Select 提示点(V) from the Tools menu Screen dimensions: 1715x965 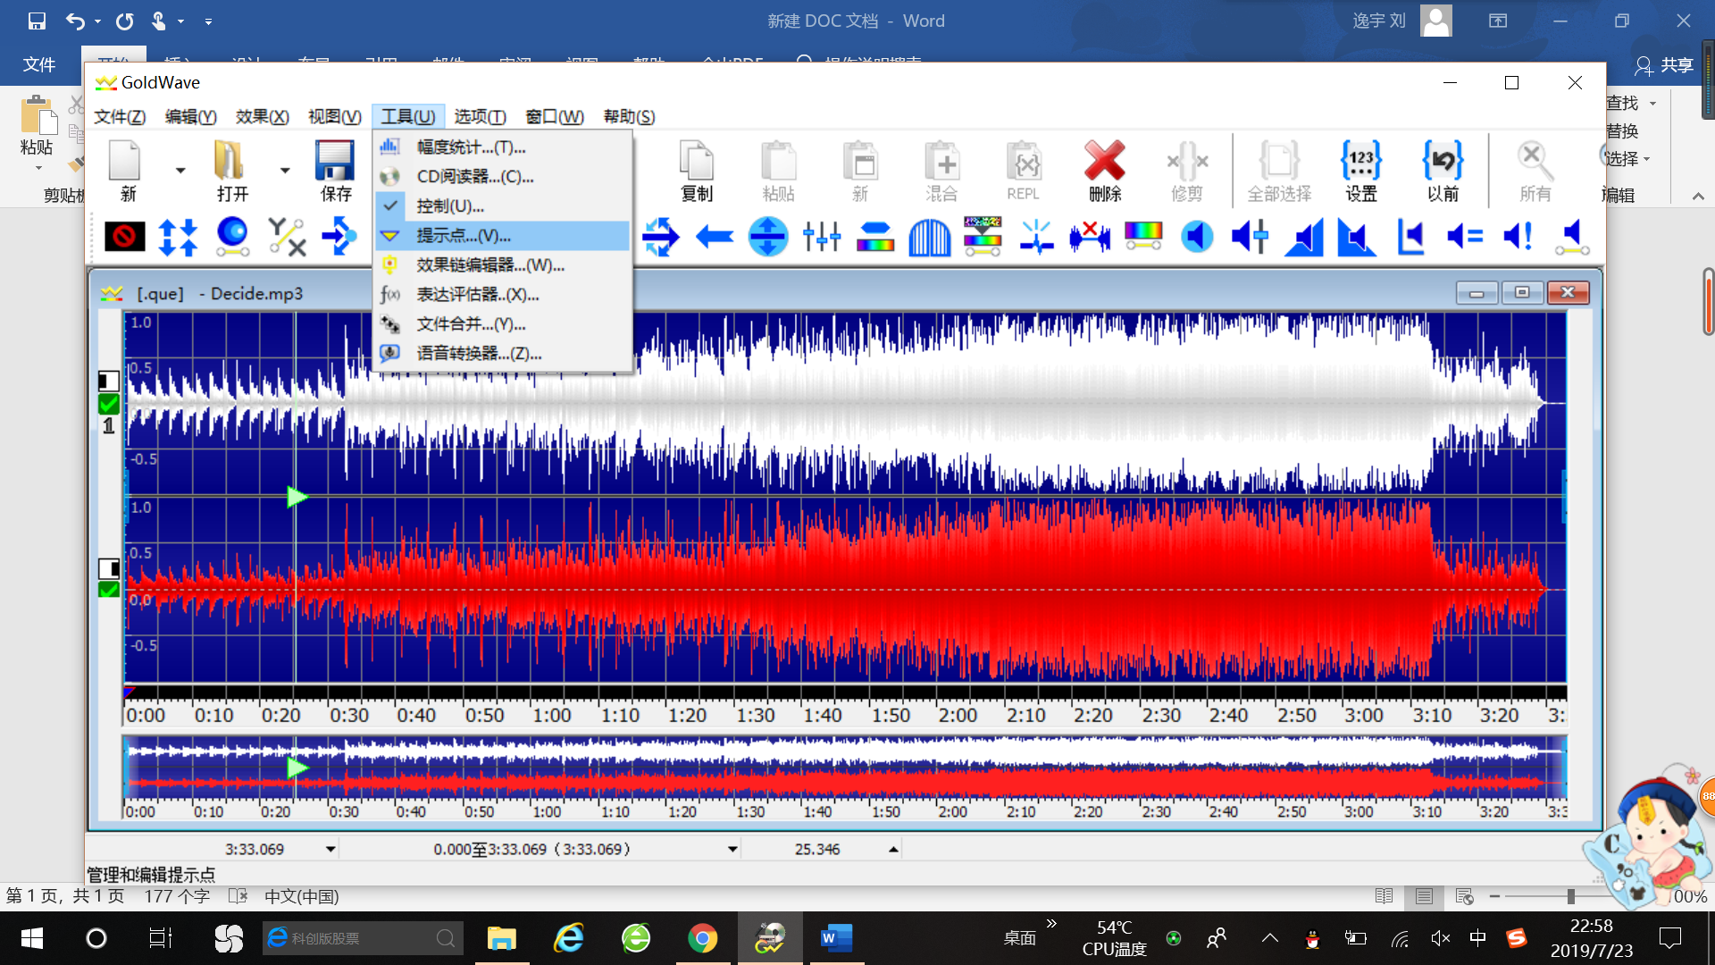point(464,236)
